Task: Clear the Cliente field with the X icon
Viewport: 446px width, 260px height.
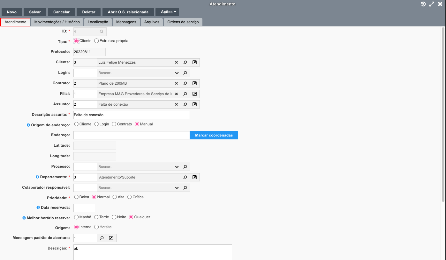Action: pyautogui.click(x=176, y=62)
